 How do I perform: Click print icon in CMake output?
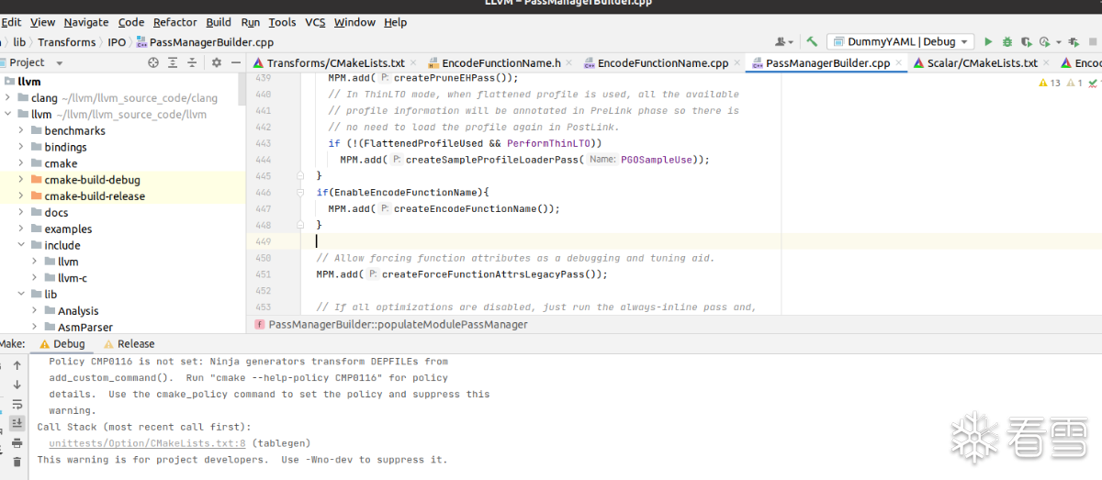click(x=17, y=442)
